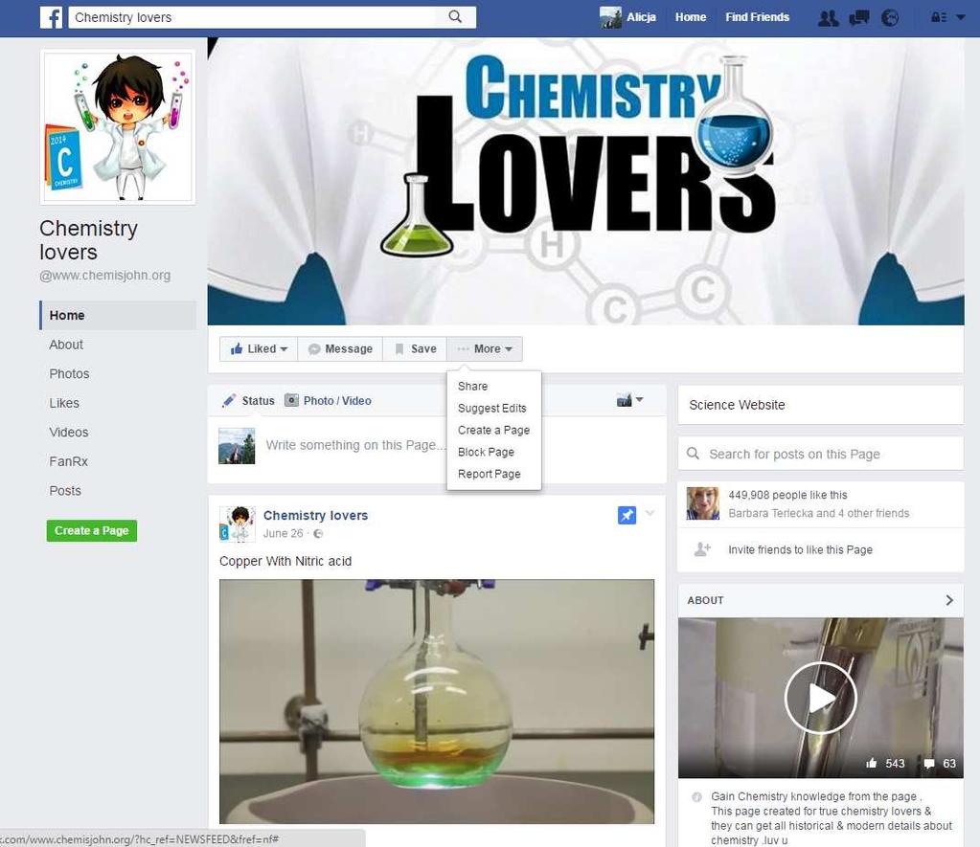Select FanRx in the page sidebar

point(69,461)
